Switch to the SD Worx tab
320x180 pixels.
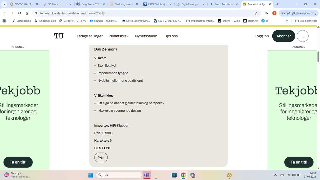tap(57, 4)
